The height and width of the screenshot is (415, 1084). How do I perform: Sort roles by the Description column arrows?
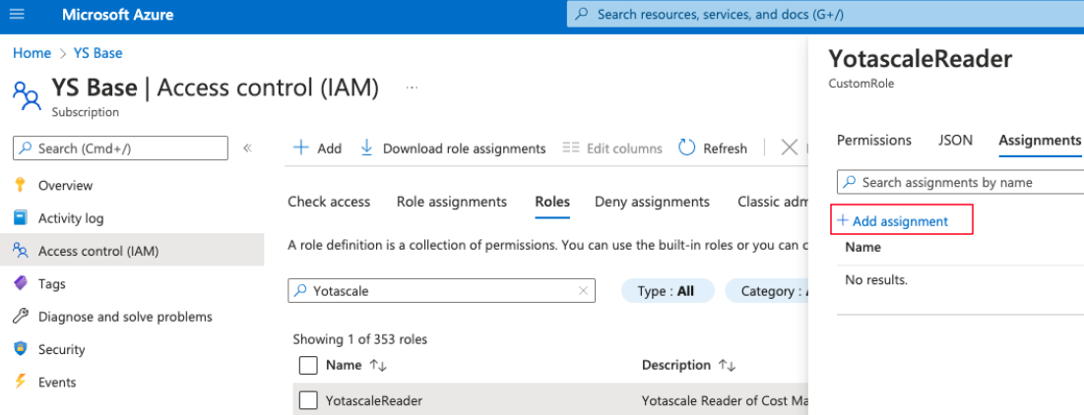pyautogui.click(x=727, y=365)
